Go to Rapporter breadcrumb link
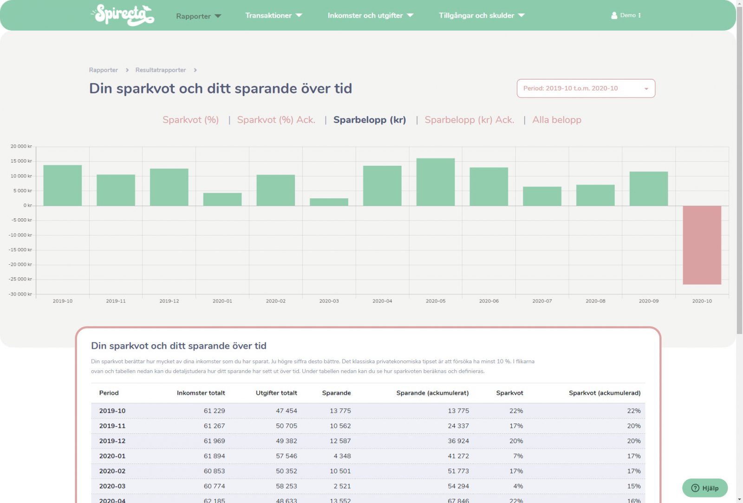Screen dimensions: 743x503 point(103,70)
